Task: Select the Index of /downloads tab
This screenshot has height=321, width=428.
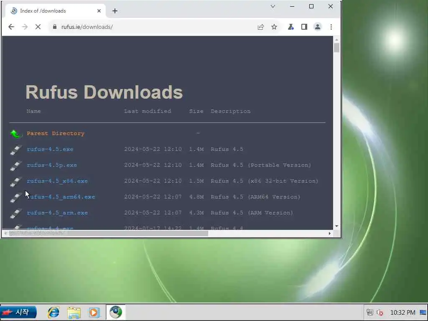Action: [55, 11]
